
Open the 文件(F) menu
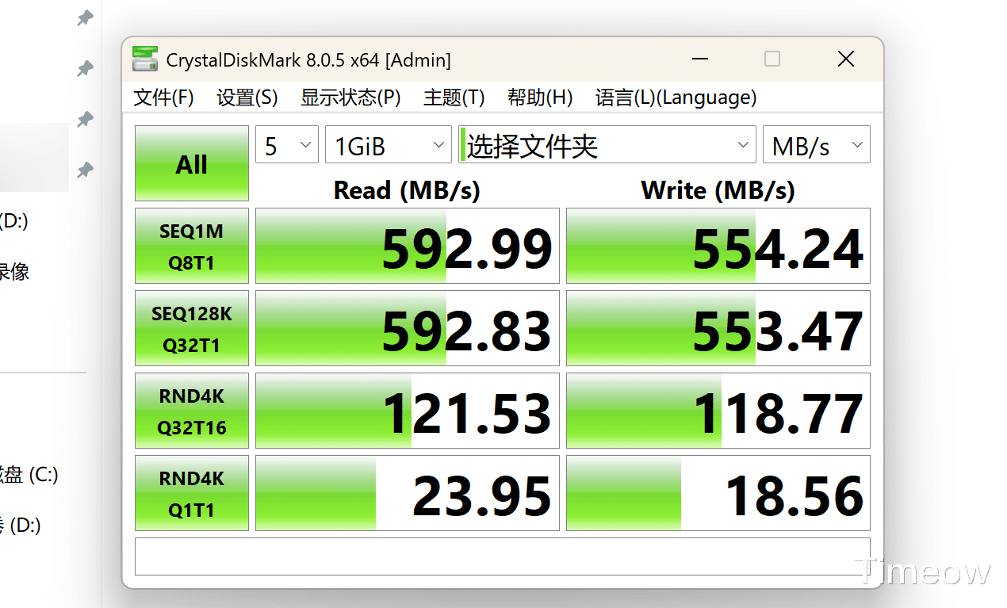pos(163,98)
